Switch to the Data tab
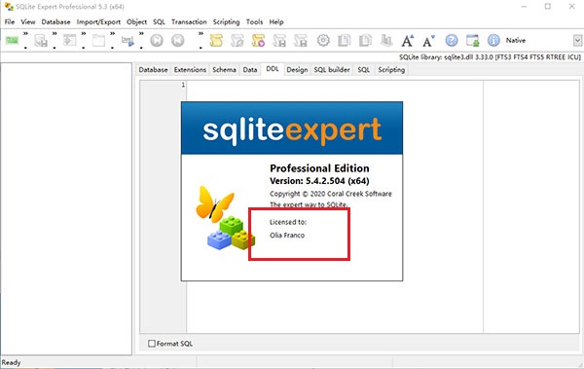 point(250,70)
